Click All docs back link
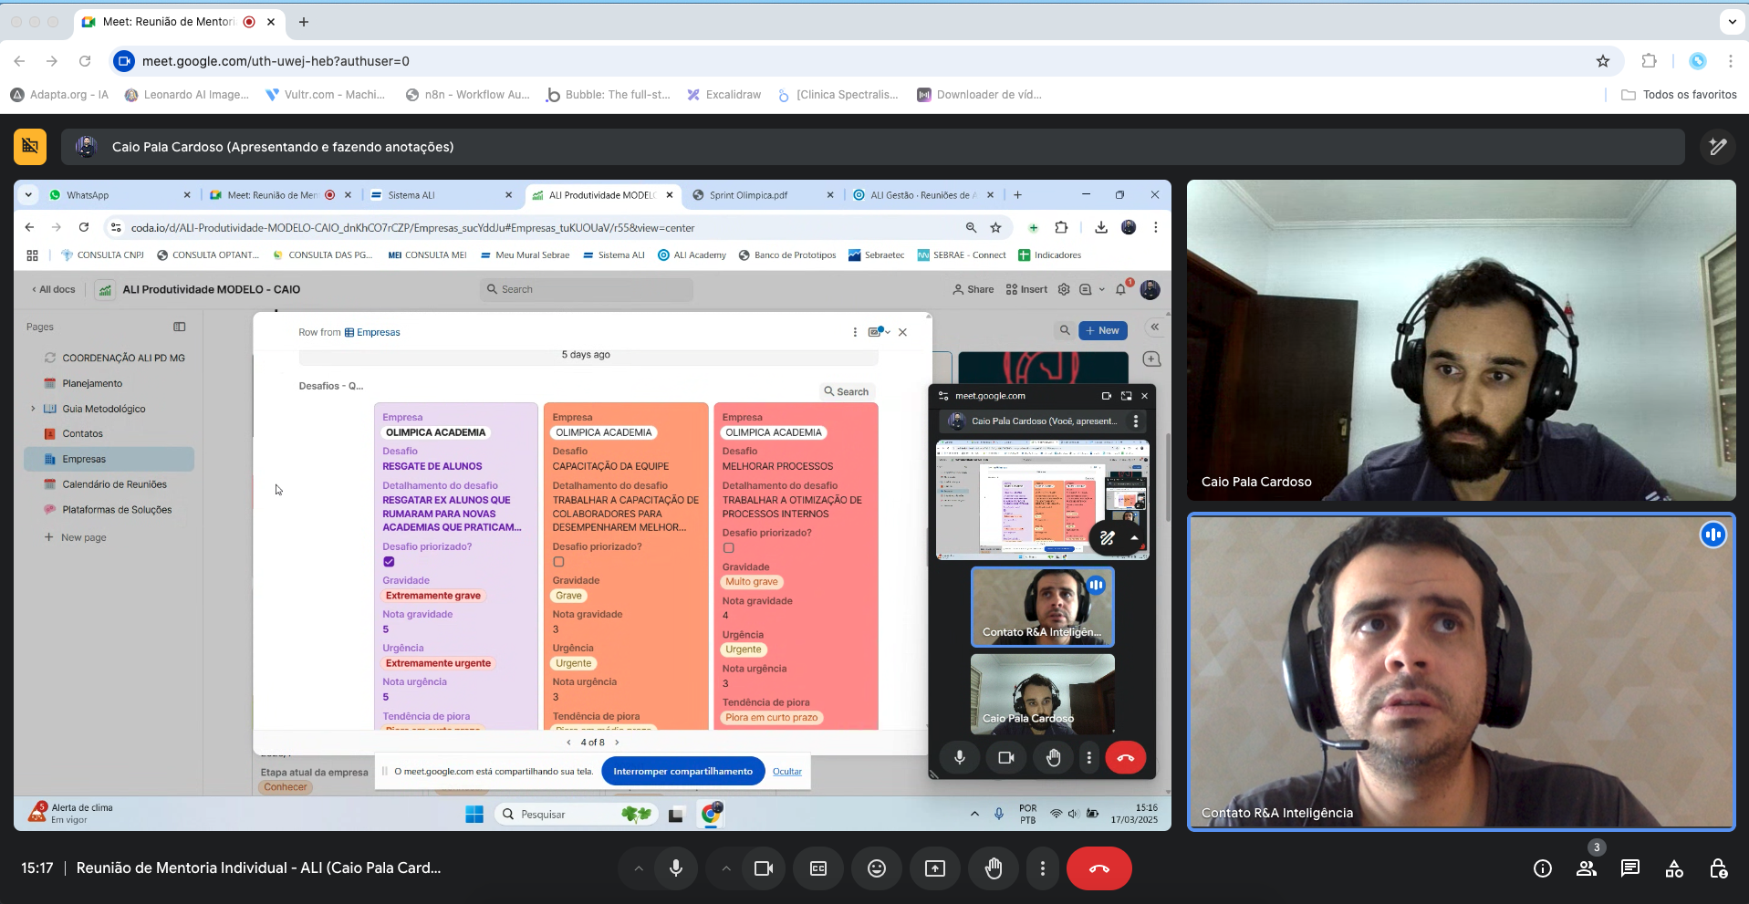 (54, 289)
